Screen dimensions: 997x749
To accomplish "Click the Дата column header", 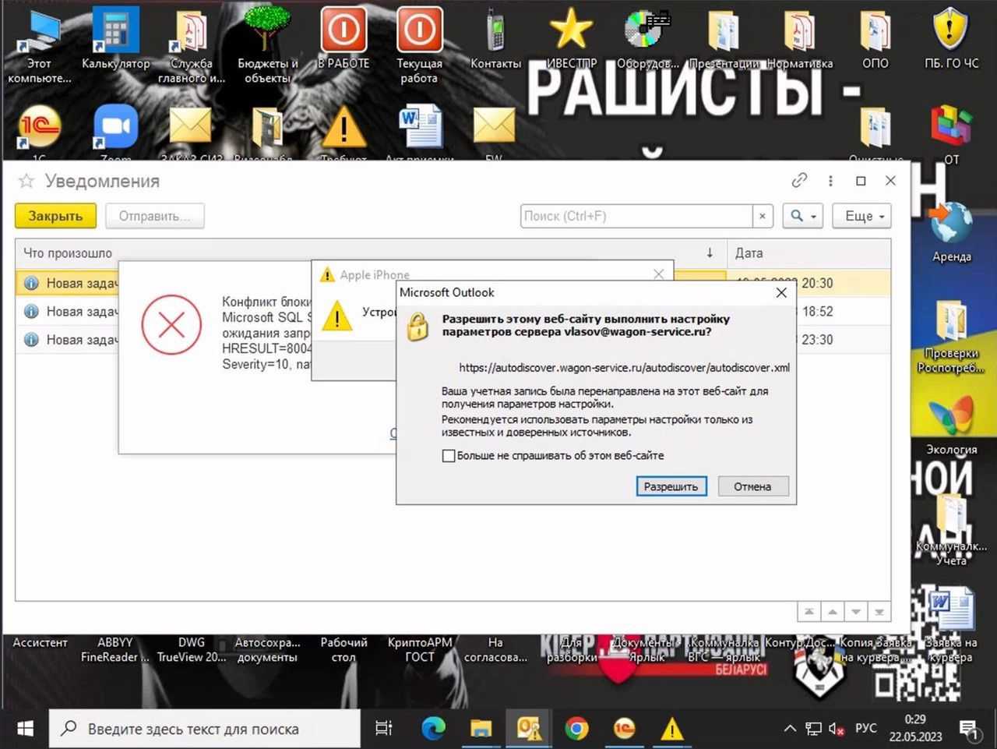I will (x=809, y=253).
